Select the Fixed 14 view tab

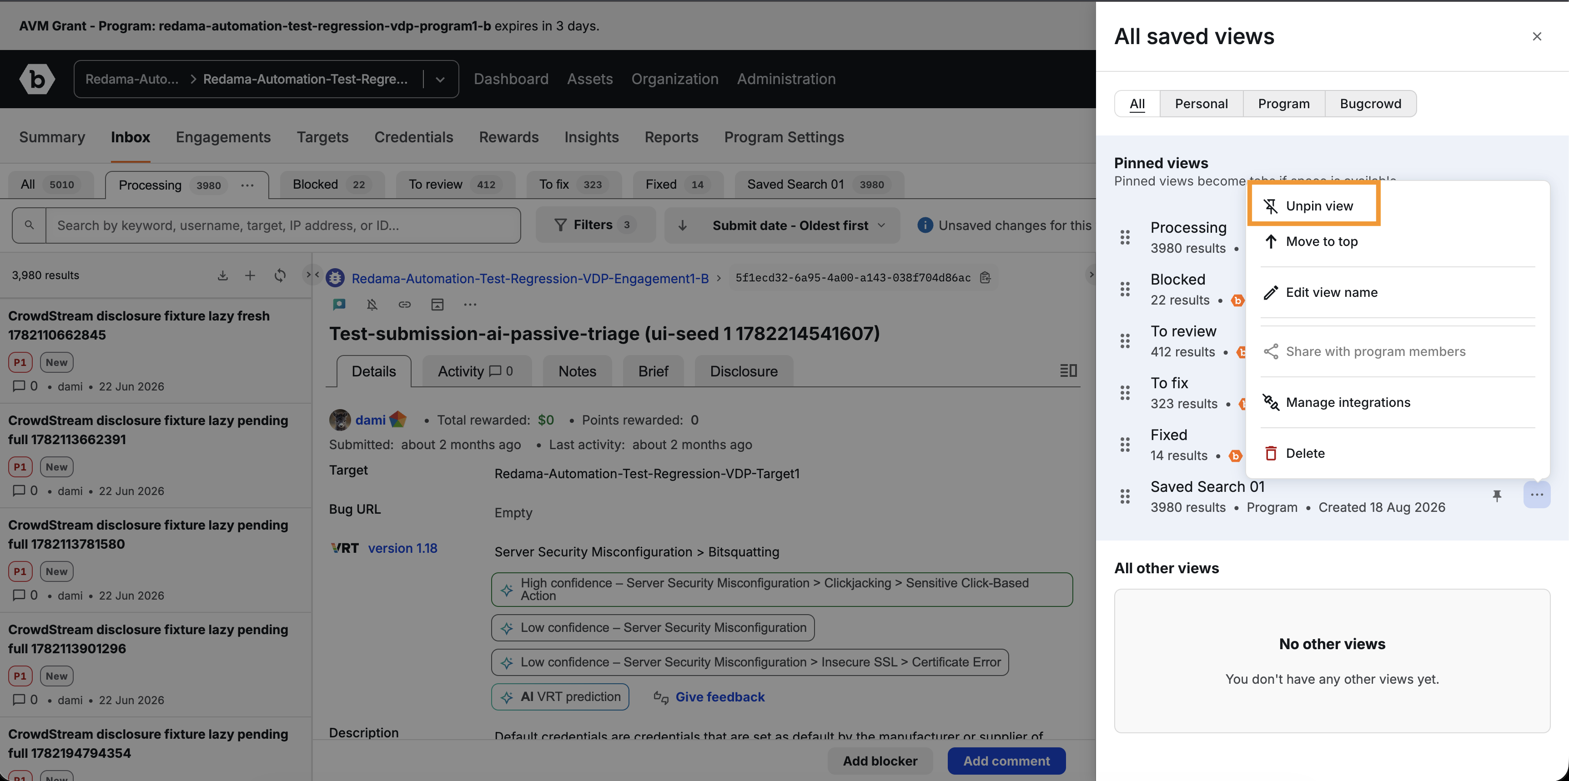coord(678,185)
